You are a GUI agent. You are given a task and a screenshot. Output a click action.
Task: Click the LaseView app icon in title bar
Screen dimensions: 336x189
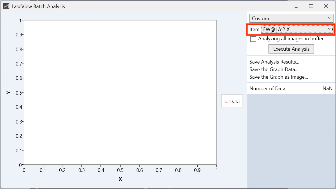pos(6,6)
